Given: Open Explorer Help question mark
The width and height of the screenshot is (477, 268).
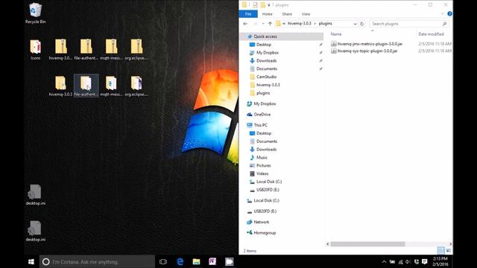Looking at the screenshot, I should (x=449, y=13).
